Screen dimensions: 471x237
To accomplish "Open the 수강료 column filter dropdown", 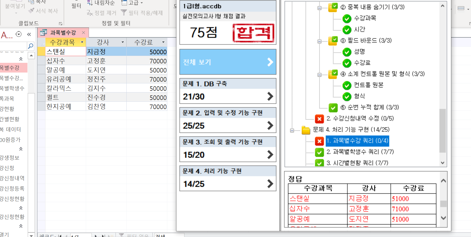I will (163, 42).
